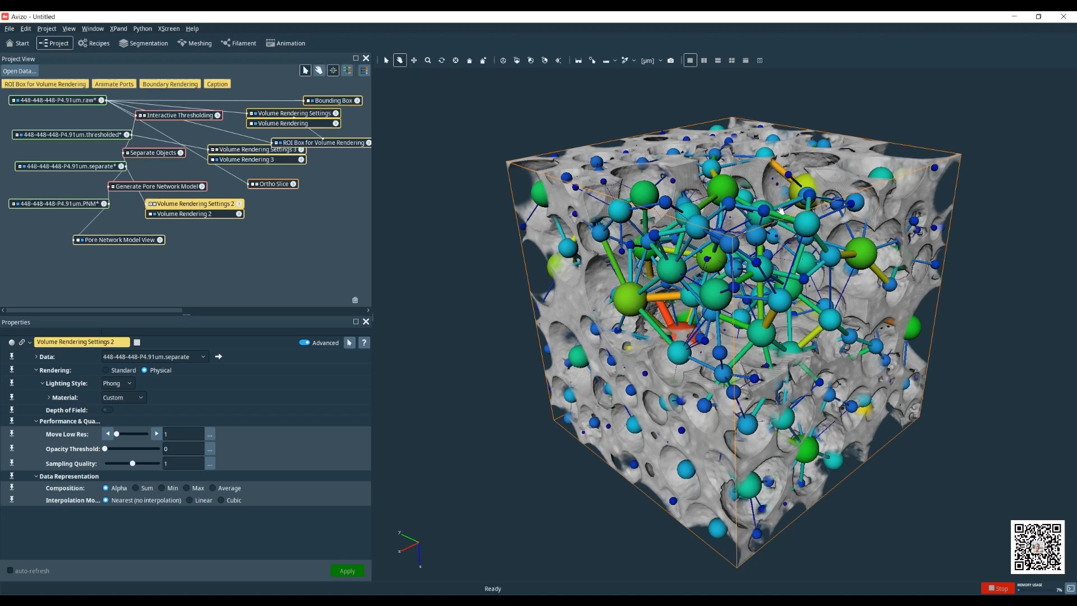The height and width of the screenshot is (606, 1077).
Task: Select Physical rendering mode
Action: 145,370
